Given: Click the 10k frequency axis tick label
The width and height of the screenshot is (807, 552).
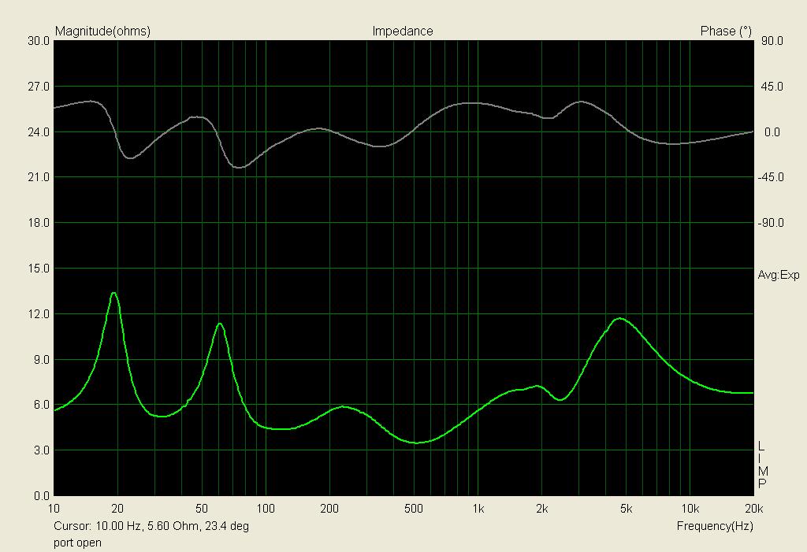Looking at the screenshot, I should pos(690,509).
